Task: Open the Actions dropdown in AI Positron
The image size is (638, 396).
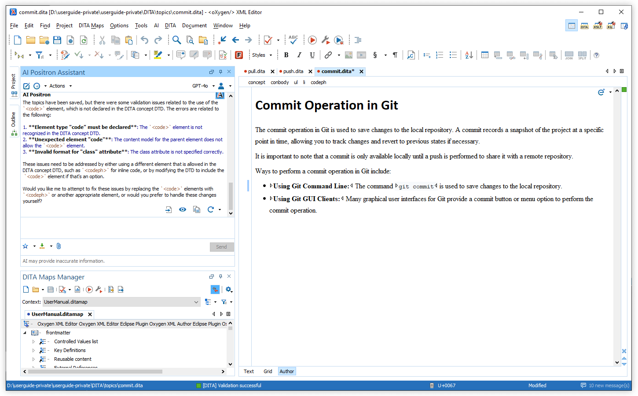Action: click(x=60, y=86)
